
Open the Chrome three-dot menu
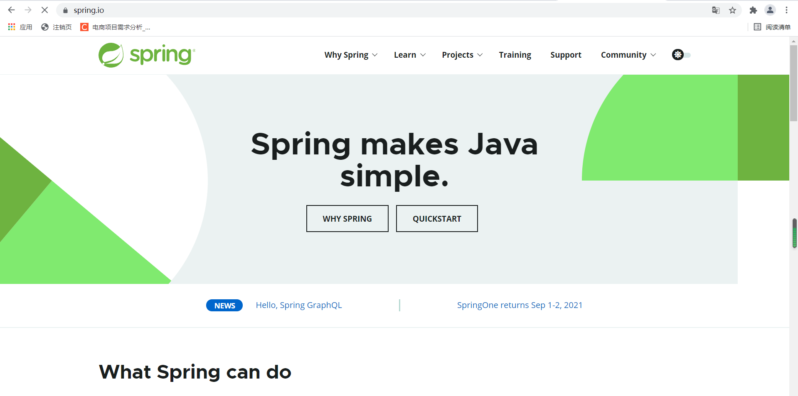(x=786, y=10)
